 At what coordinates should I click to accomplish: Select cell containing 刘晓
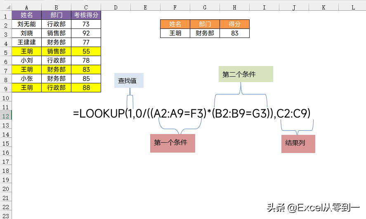click(26, 33)
